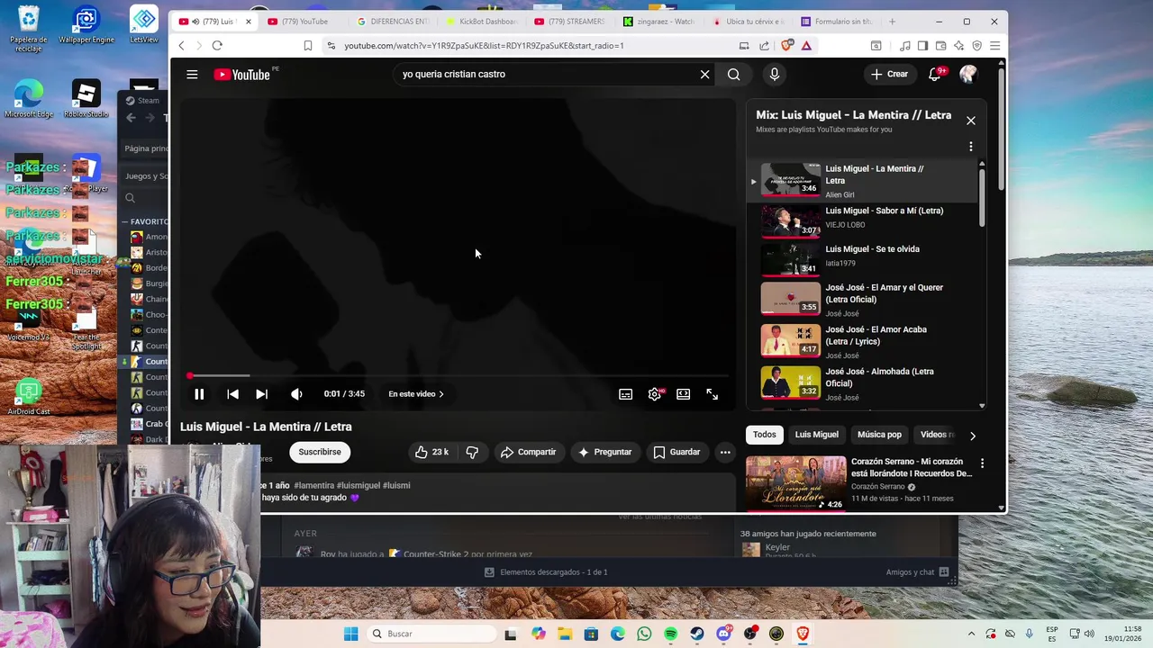Click the Compartir share button
This screenshot has width=1153, height=648.
coord(528,452)
